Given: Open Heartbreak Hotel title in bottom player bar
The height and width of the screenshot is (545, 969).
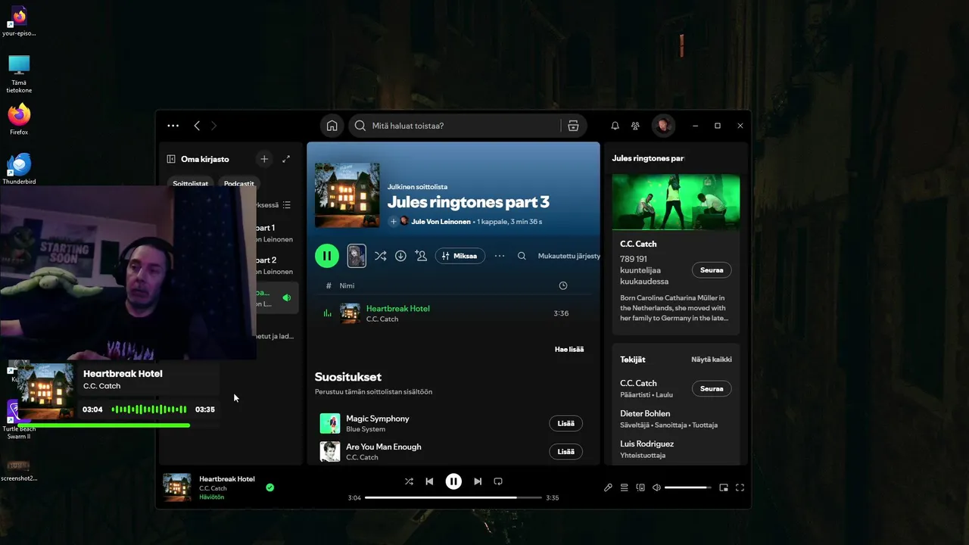Looking at the screenshot, I should pyautogui.click(x=227, y=479).
